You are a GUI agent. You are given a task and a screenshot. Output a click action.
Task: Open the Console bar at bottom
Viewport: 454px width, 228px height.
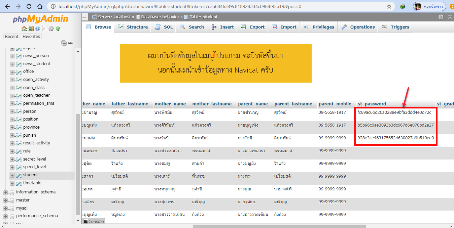[94, 222]
